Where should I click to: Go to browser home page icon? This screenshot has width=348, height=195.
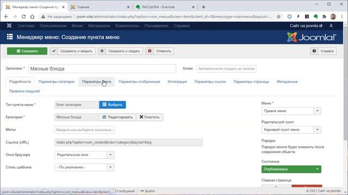tap(33, 17)
